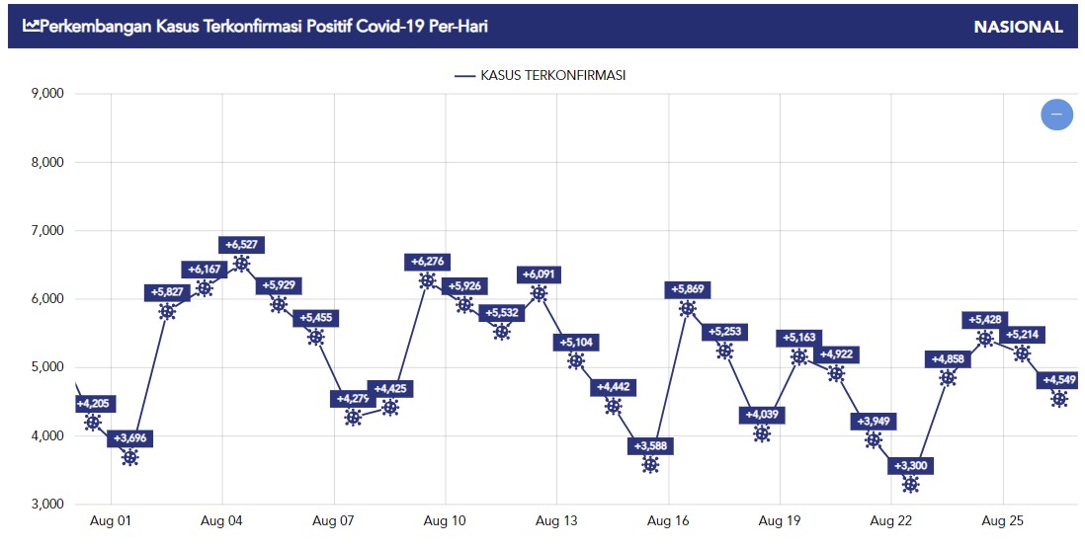Click the zoom-out minus button
Viewport: 1085px width, 548px height.
(x=1056, y=114)
